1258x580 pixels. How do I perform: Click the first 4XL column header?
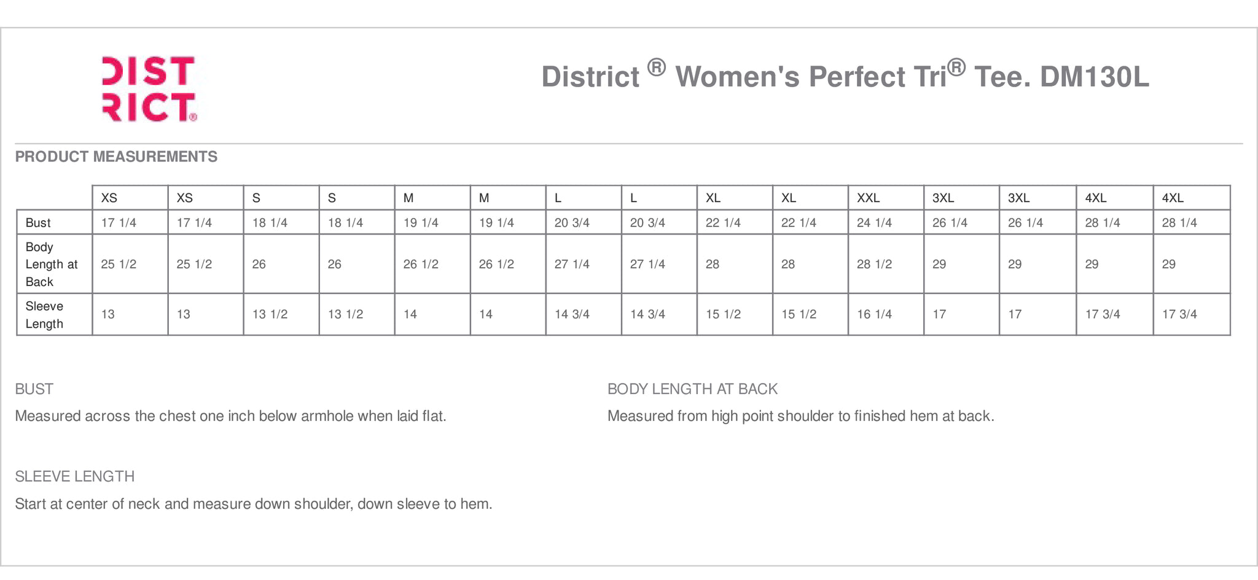coord(1096,198)
